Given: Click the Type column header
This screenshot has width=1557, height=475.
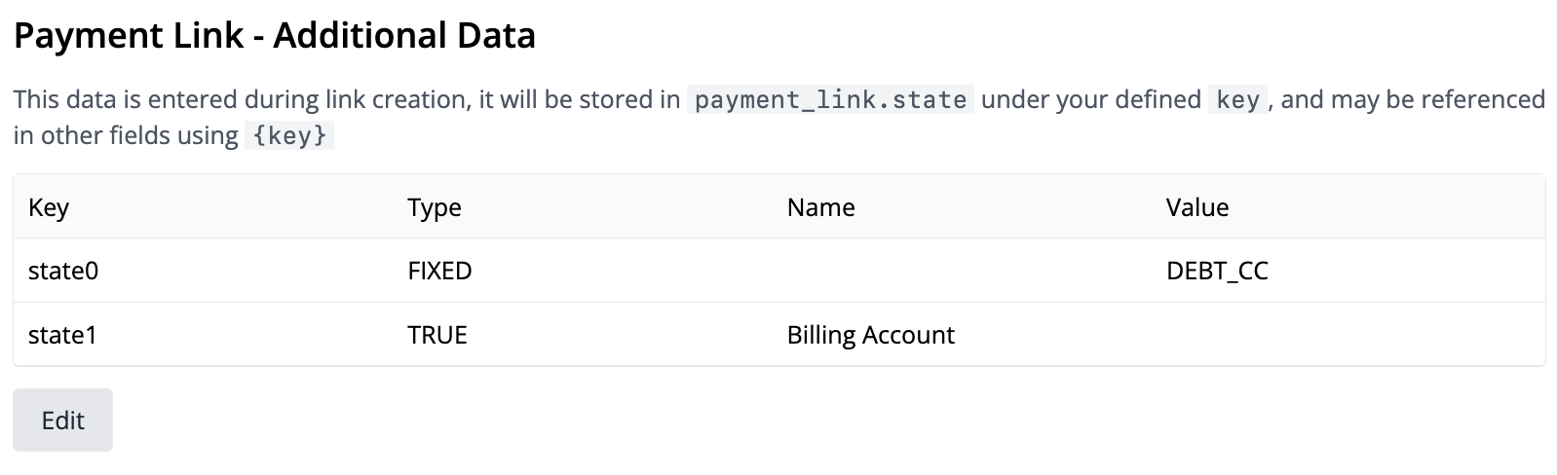Looking at the screenshot, I should click(435, 207).
